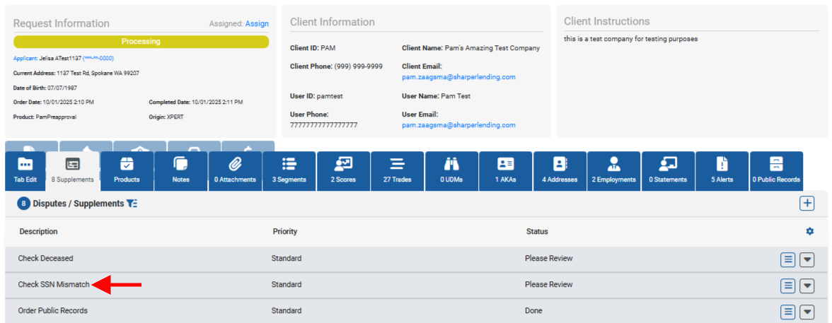The height and width of the screenshot is (323, 832).
Task: Open details list icon for Check Deceased
Action: [x=788, y=259]
